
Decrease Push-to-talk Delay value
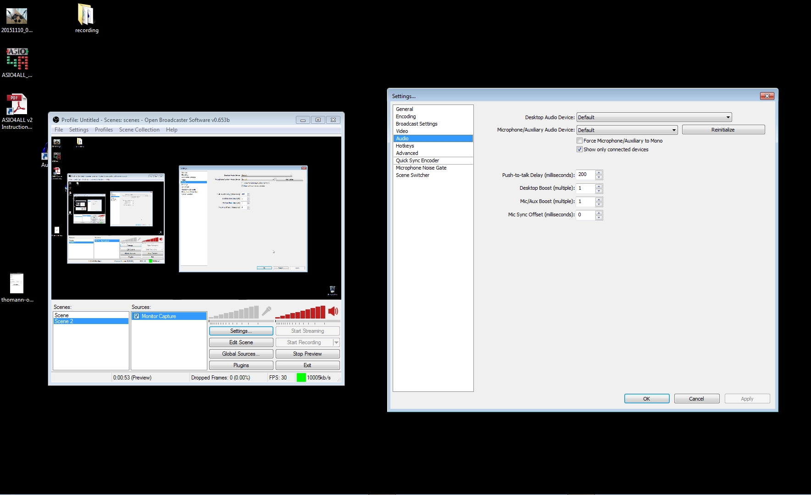click(x=599, y=177)
